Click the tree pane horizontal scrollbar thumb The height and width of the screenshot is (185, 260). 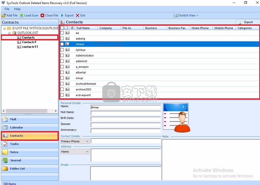26,111
